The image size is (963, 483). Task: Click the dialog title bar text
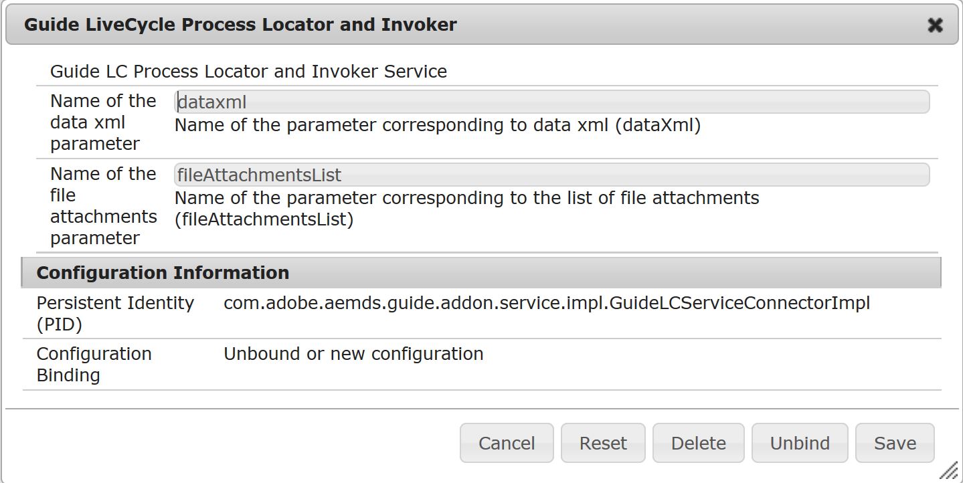240,25
